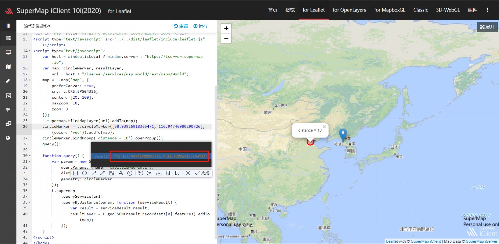Click the 源代码编辑器 title

pyautogui.click(x=37, y=26)
